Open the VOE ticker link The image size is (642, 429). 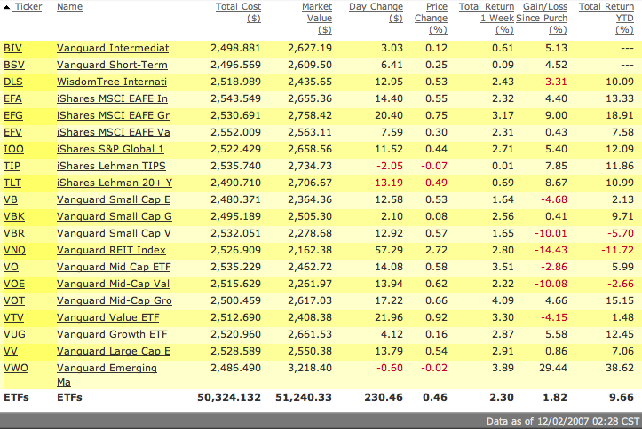point(14,284)
